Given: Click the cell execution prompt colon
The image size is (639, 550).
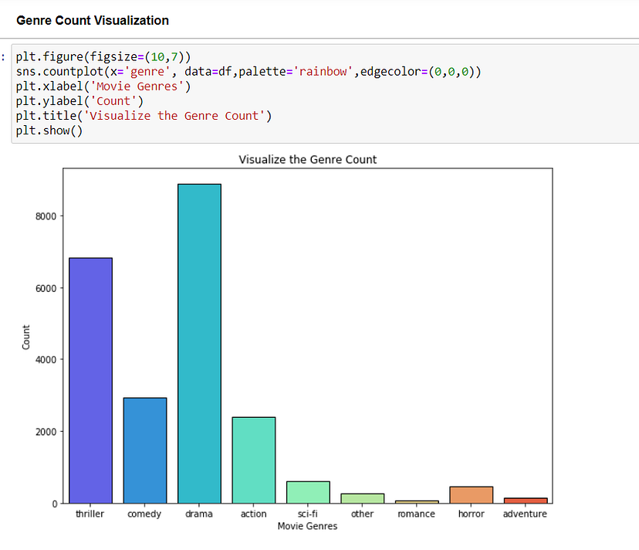Looking at the screenshot, I should pyautogui.click(x=3, y=56).
